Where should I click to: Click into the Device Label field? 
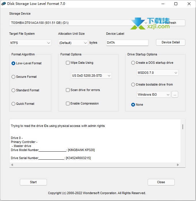[127, 42]
